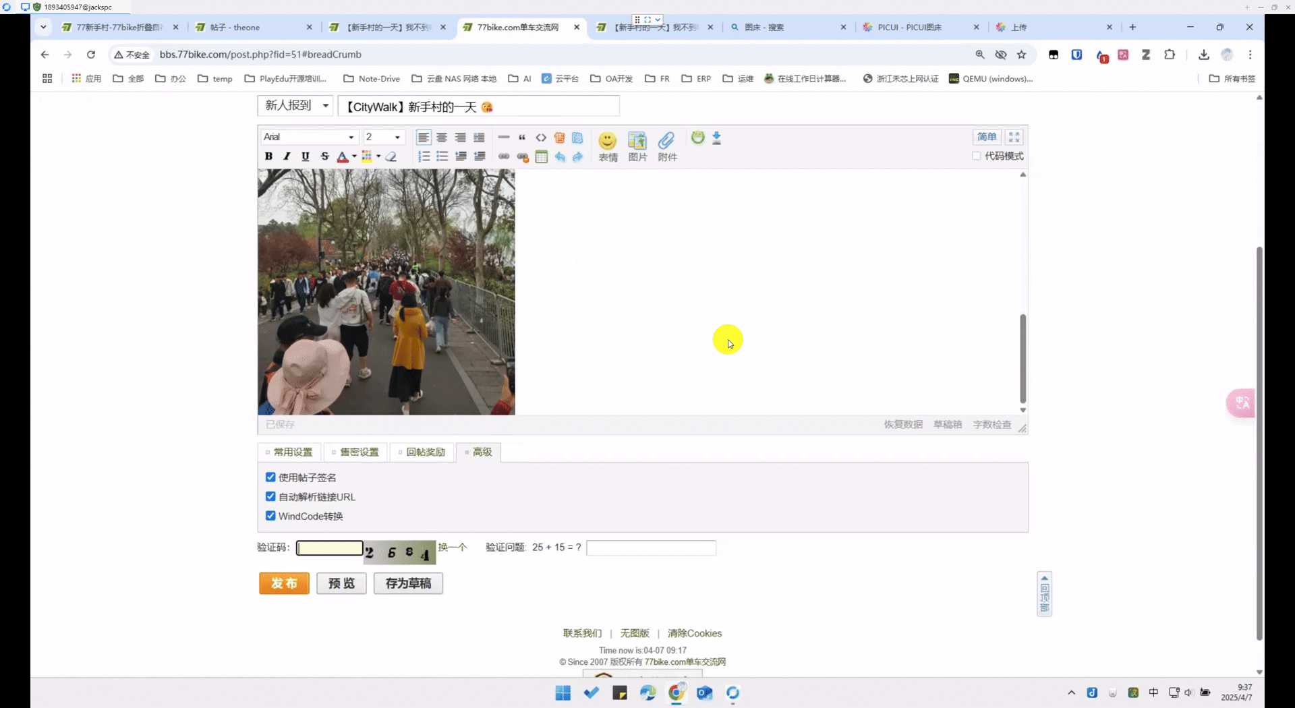This screenshot has width=1295, height=708.
Task: Click 字数检查 word count link
Action: tap(992, 424)
